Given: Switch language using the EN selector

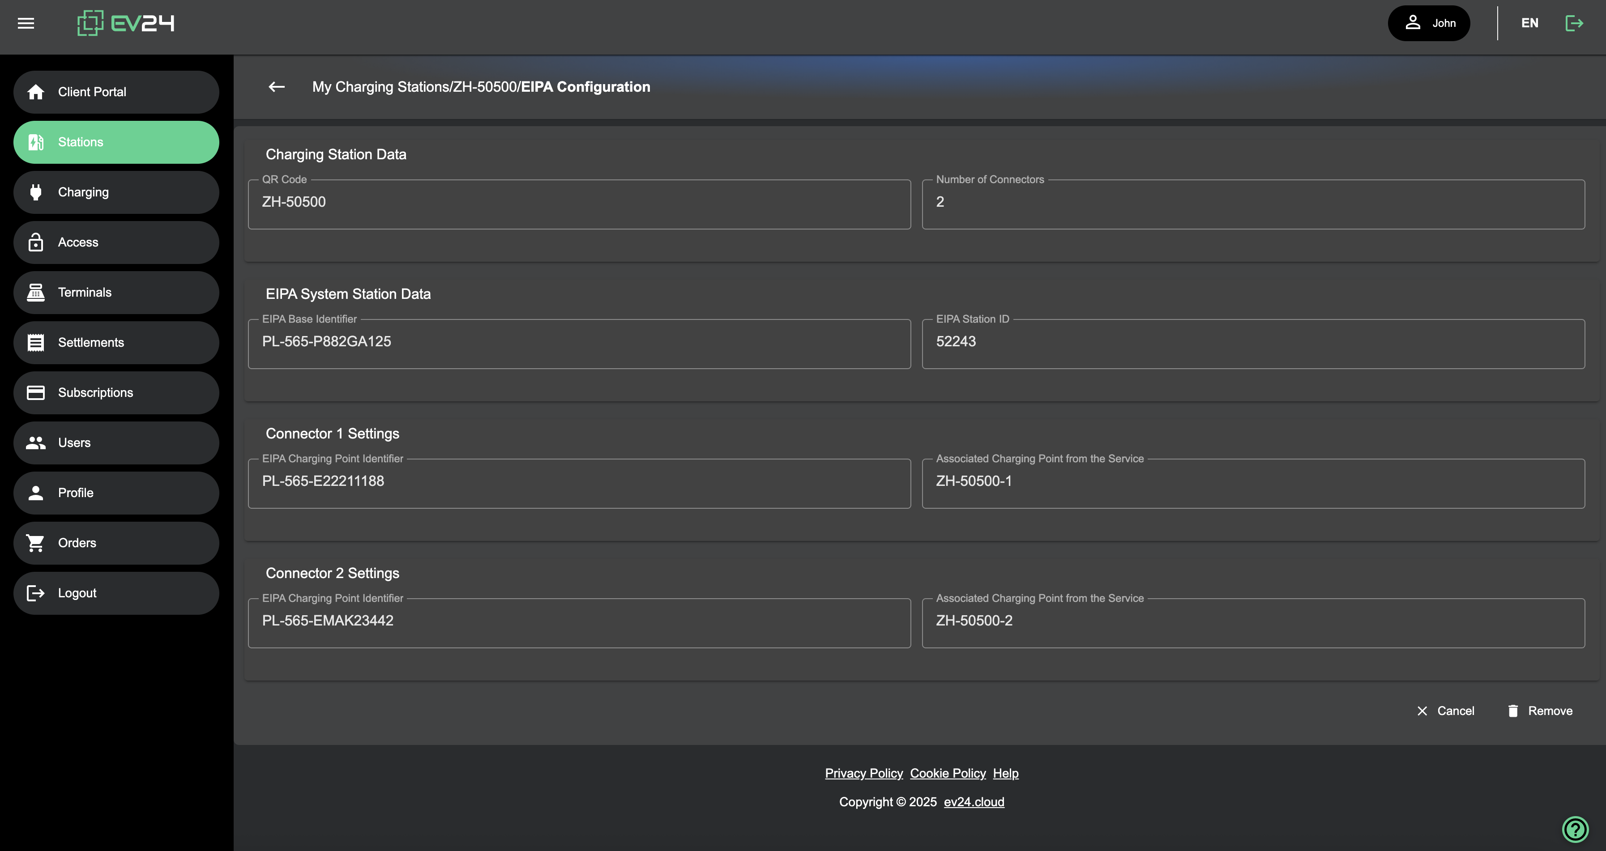Looking at the screenshot, I should pyautogui.click(x=1529, y=23).
